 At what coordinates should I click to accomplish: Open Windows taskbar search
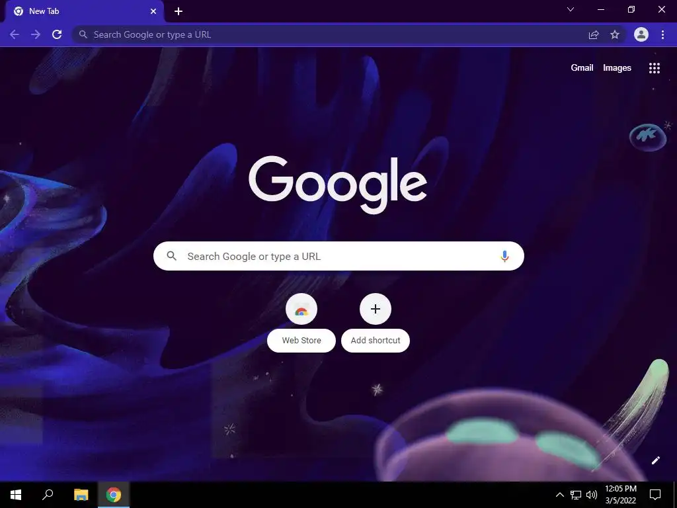click(48, 495)
